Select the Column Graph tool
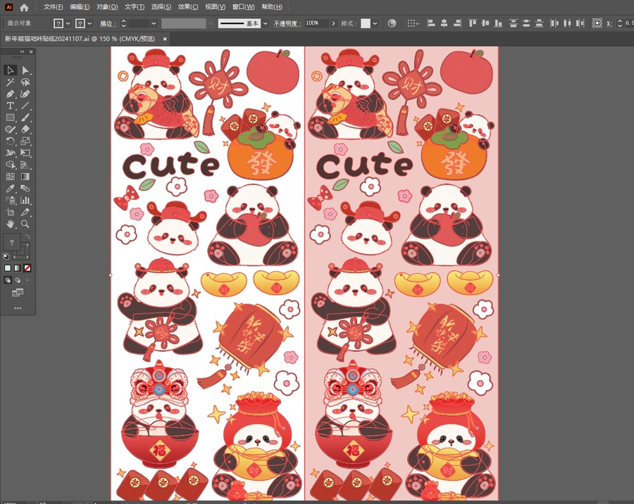 [25, 200]
